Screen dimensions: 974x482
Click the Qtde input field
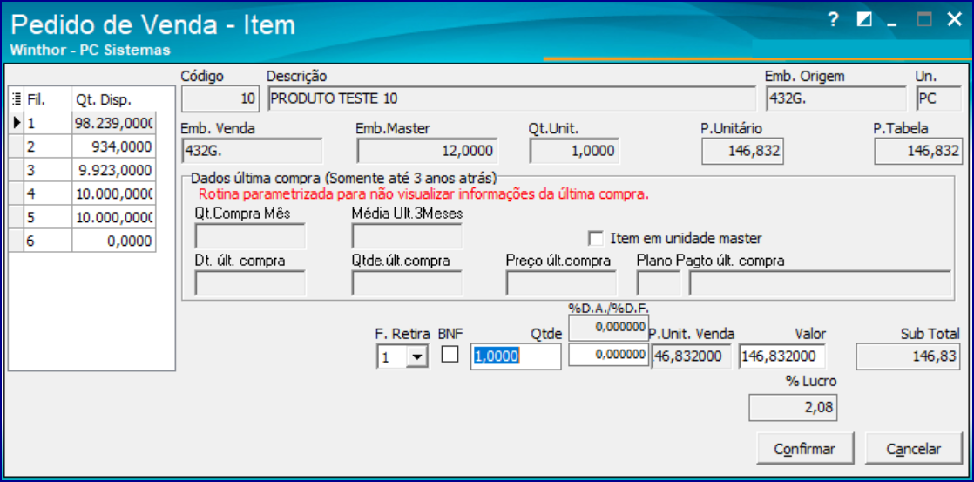pyautogui.click(x=517, y=356)
